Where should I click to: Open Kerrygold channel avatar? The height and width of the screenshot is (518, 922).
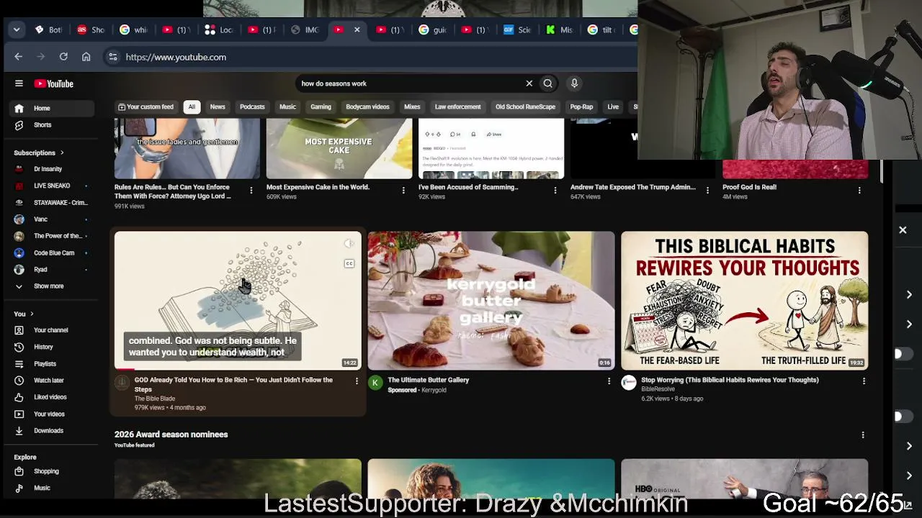tap(375, 383)
